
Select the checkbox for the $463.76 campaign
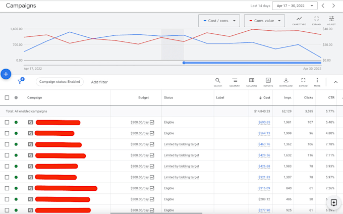(7, 144)
